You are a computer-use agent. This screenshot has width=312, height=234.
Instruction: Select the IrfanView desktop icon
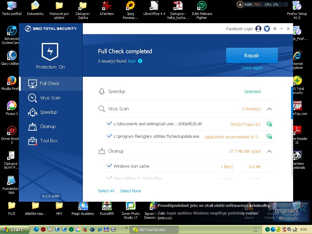click(x=107, y=8)
